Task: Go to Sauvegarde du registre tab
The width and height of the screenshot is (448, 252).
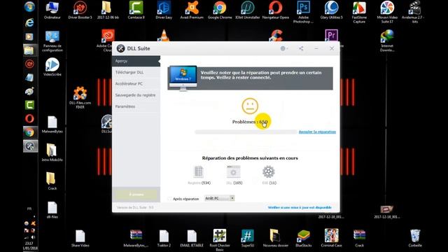Action: pos(136,95)
